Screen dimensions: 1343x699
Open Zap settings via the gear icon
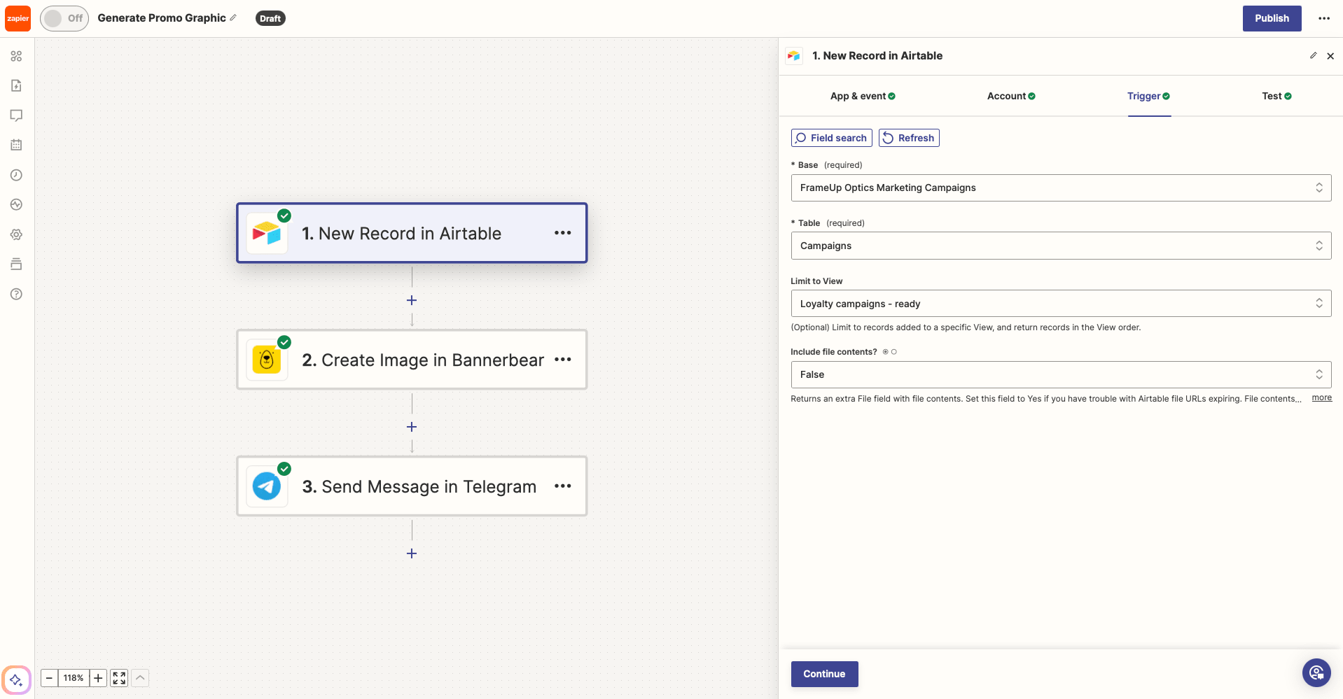[16, 234]
